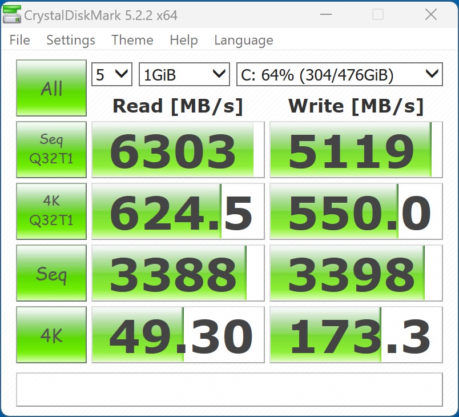Image resolution: width=459 pixels, height=417 pixels.
Task: Click the Write [MB/s] column header
Action: pyautogui.click(x=356, y=106)
